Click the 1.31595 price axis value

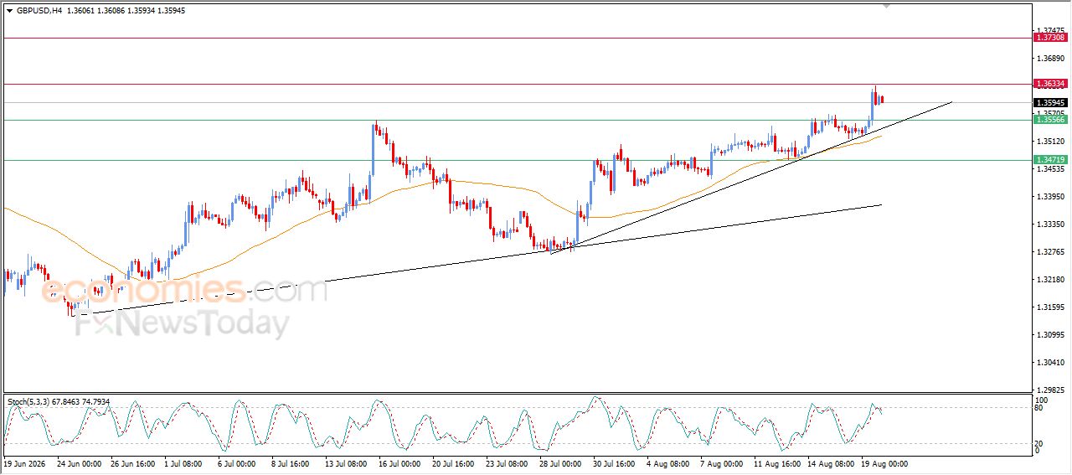click(1050, 307)
